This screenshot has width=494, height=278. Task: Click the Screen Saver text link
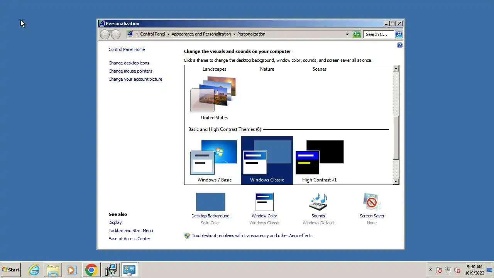point(372,216)
